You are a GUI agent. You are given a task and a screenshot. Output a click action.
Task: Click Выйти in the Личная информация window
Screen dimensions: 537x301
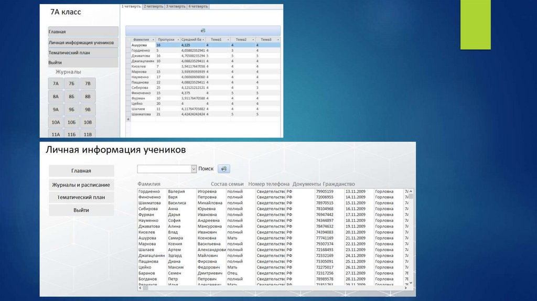tap(81, 210)
